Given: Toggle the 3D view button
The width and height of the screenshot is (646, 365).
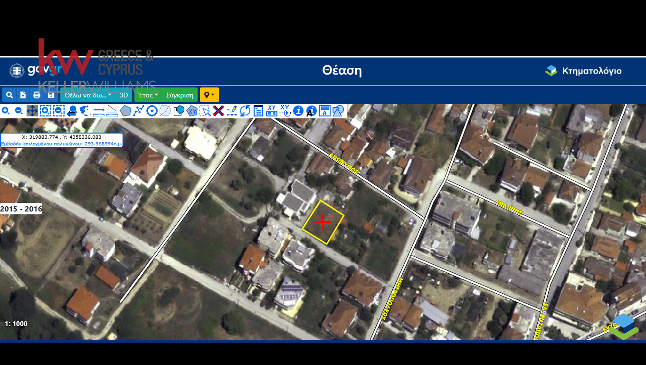Looking at the screenshot, I should coord(124,95).
